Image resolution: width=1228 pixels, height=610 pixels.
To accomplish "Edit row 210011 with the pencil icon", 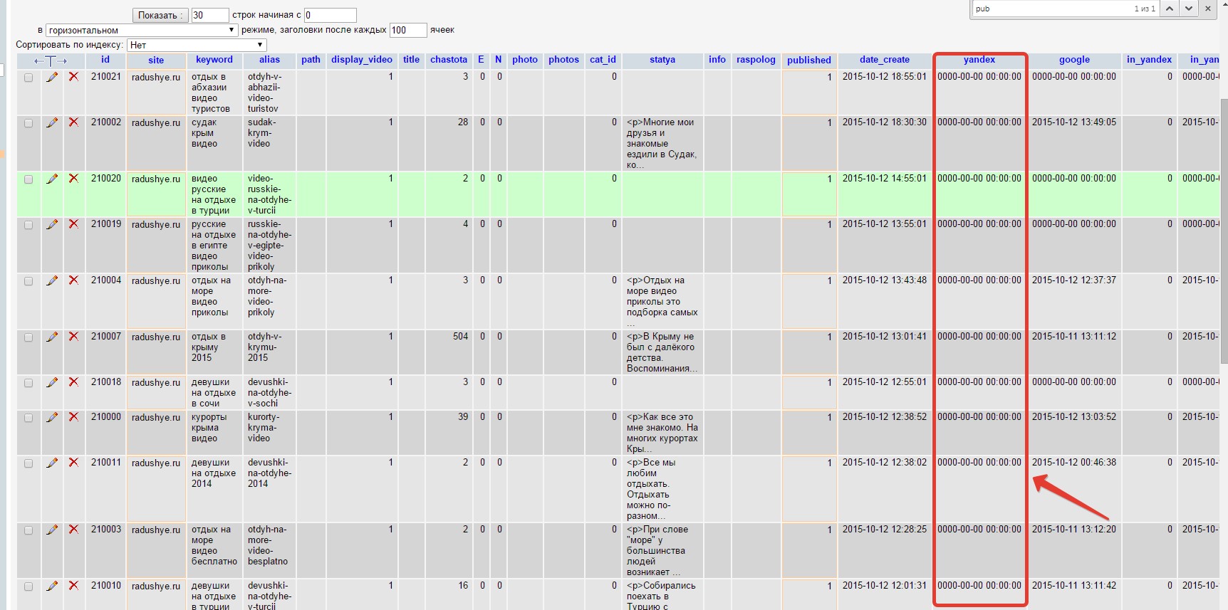I will click(52, 463).
